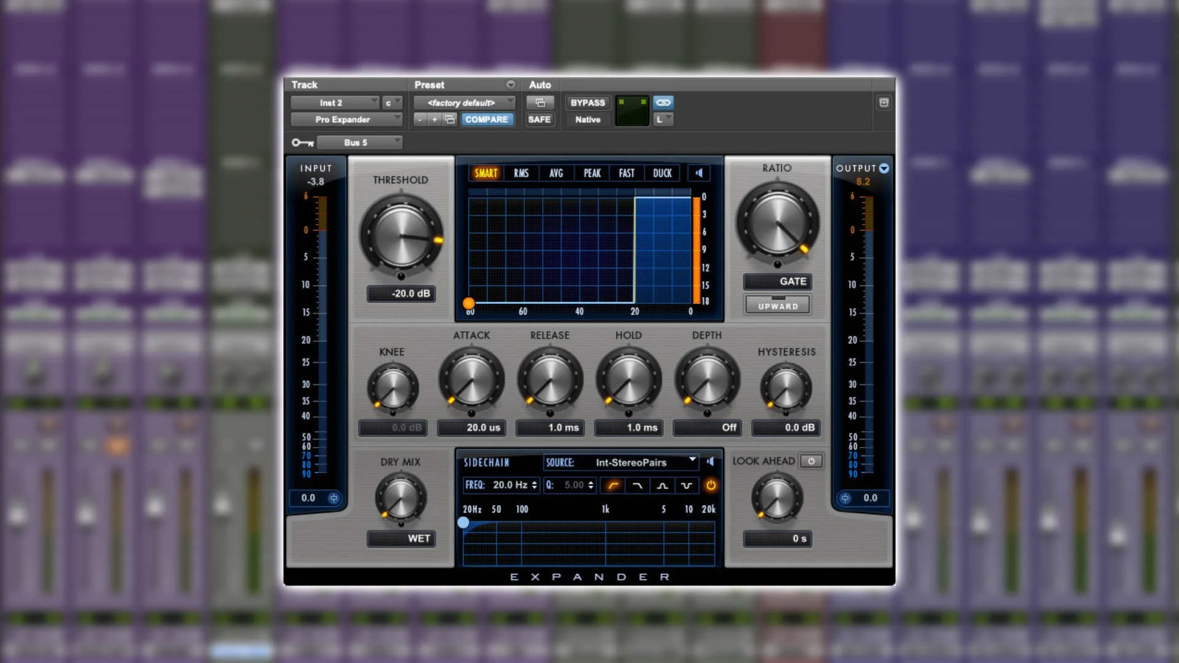Toggle the Look Ahead power button
Viewport: 1179px width, 663px height.
point(811,460)
